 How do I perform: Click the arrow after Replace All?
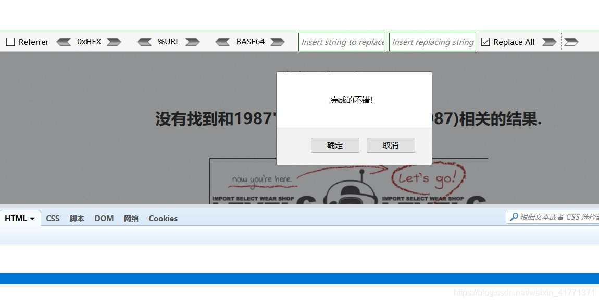[549, 42]
